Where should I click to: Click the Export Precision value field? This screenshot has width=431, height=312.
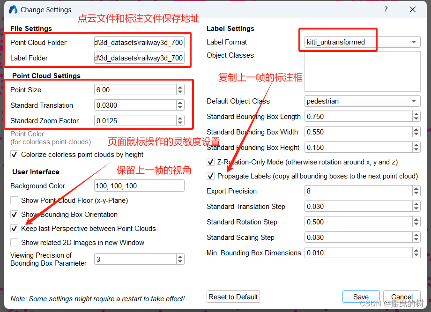358,191
